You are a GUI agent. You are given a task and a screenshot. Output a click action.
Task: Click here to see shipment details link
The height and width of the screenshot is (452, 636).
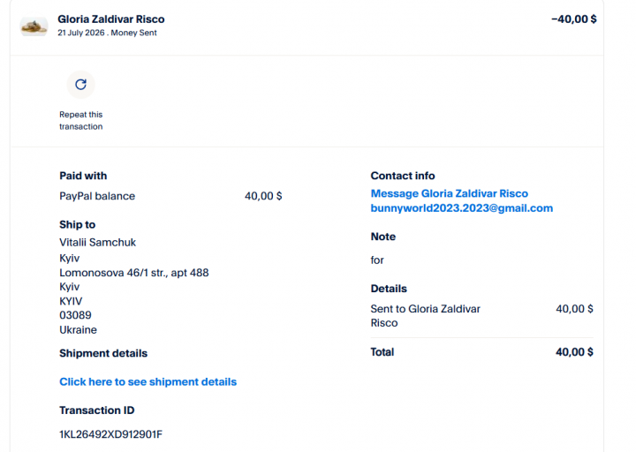click(x=148, y=382)
